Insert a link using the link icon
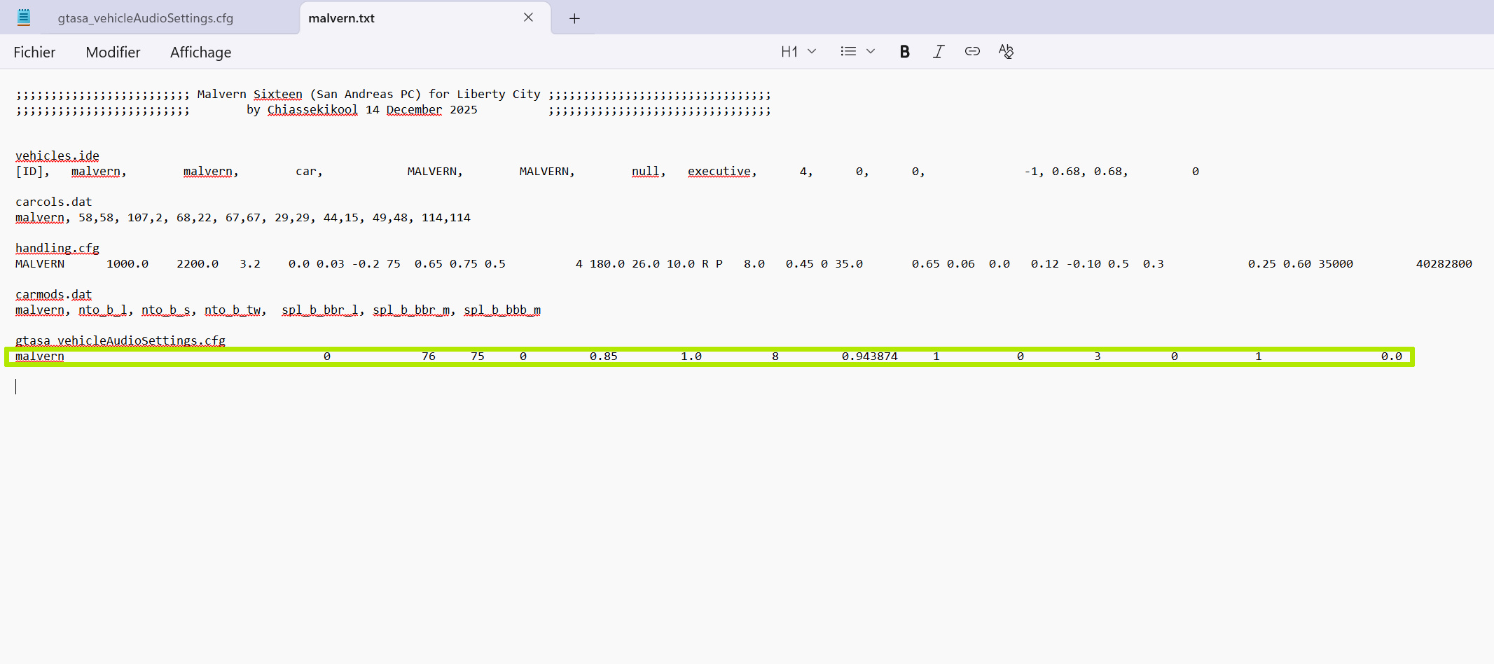Screen dimensions: 1494x664 971,51
